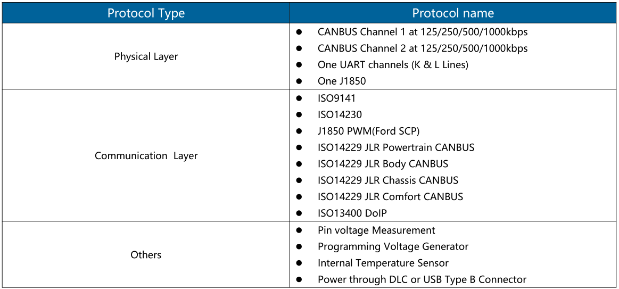Select the Communication Layer cell

point(146,155)
